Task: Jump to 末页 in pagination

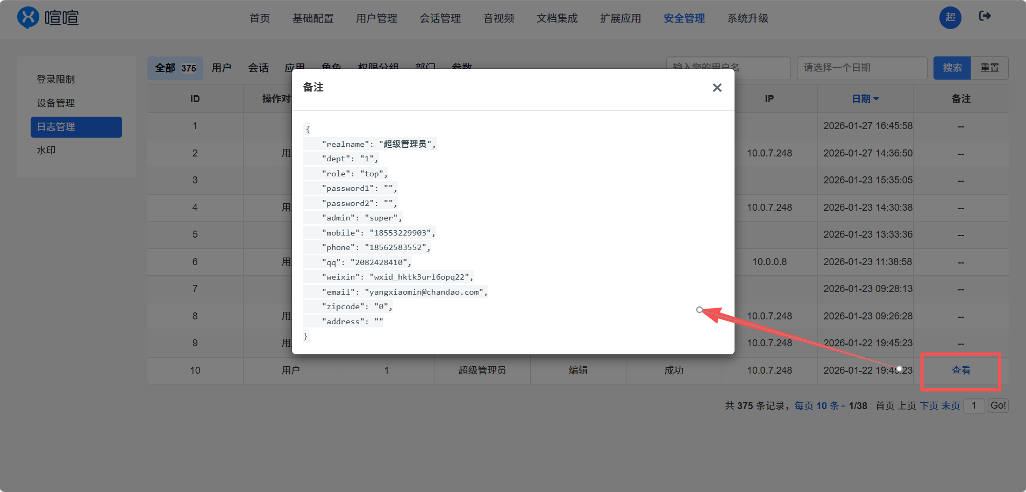Action: (x=951, y=406)
